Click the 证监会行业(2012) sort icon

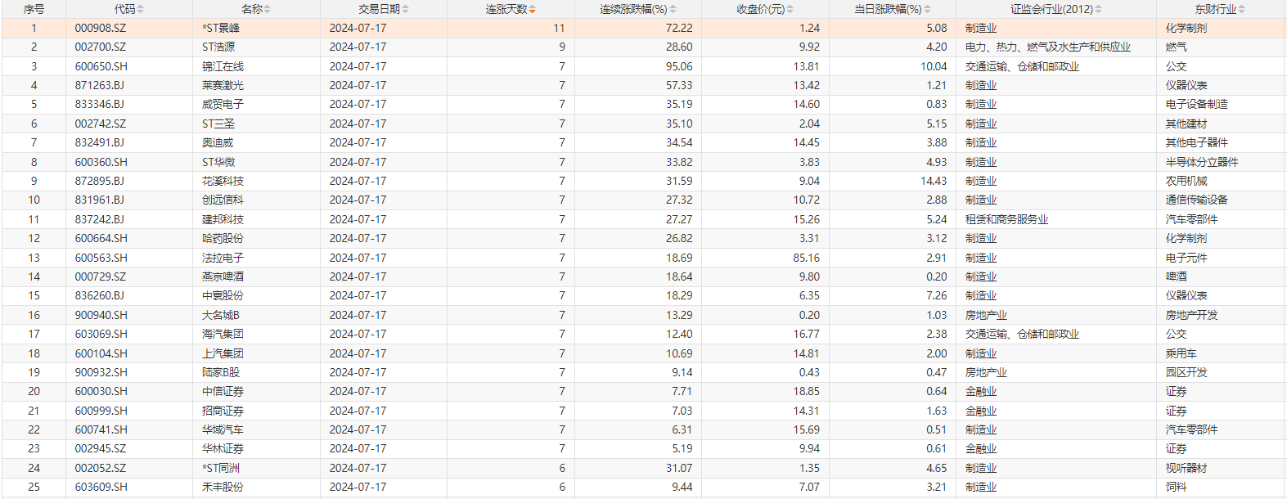[x=1098, y=10]
